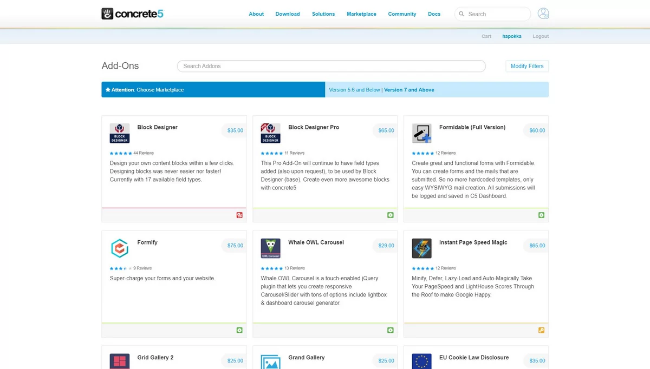Click the red status badge on Block Designer card

coord(239,215)
